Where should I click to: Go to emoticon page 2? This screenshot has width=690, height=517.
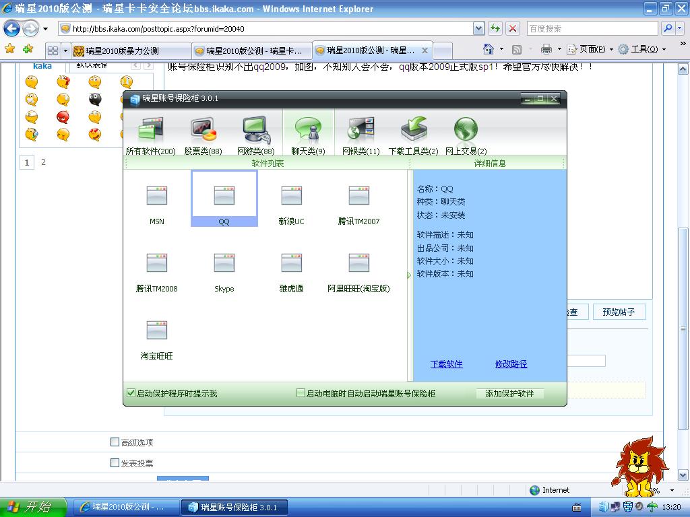tap(43, 162)
